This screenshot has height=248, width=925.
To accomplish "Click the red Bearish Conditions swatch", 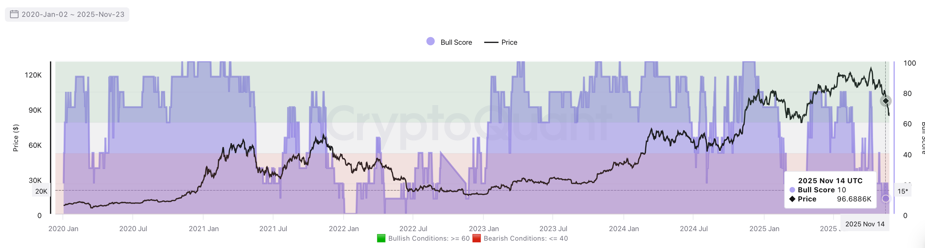I will (477, 238).
